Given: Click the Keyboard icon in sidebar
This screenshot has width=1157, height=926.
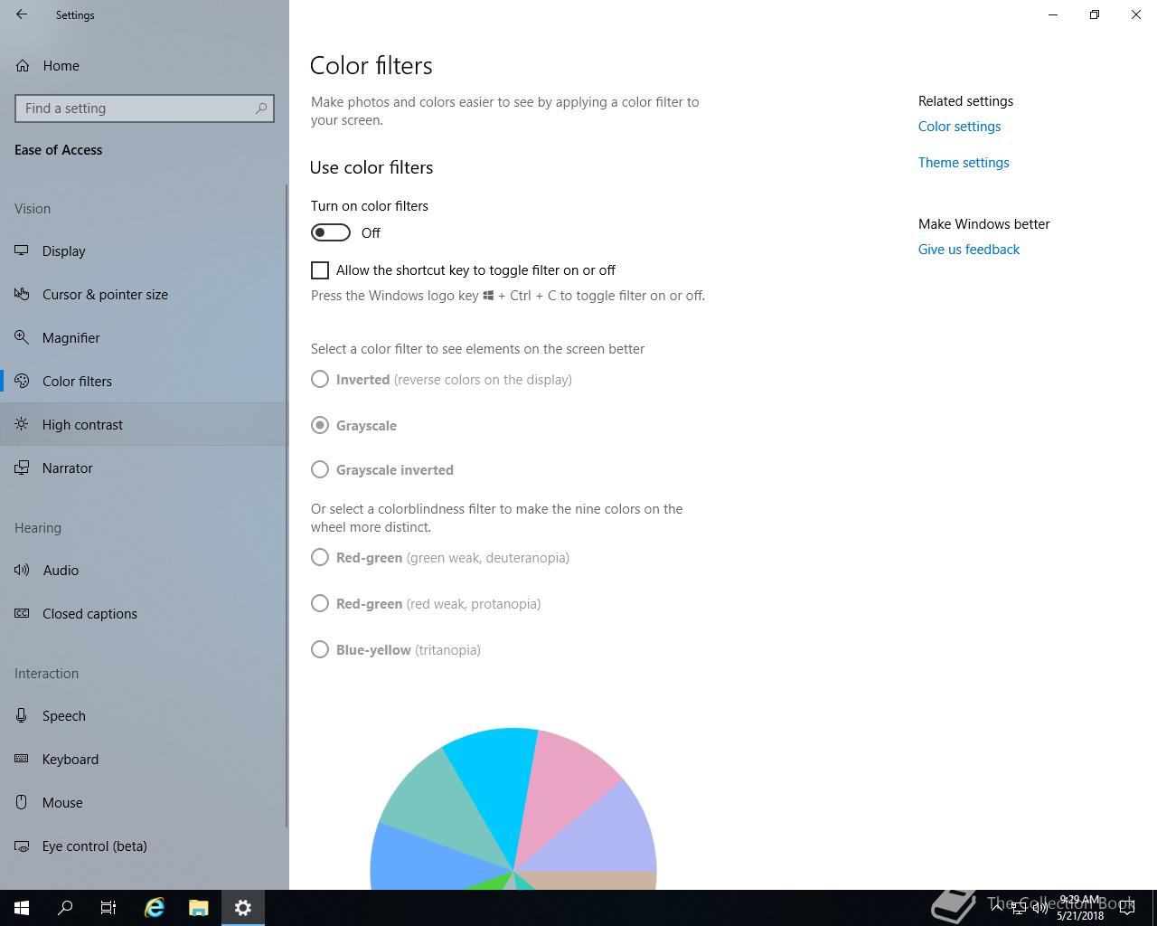Looking at the screenshot, I should [22, 759].
